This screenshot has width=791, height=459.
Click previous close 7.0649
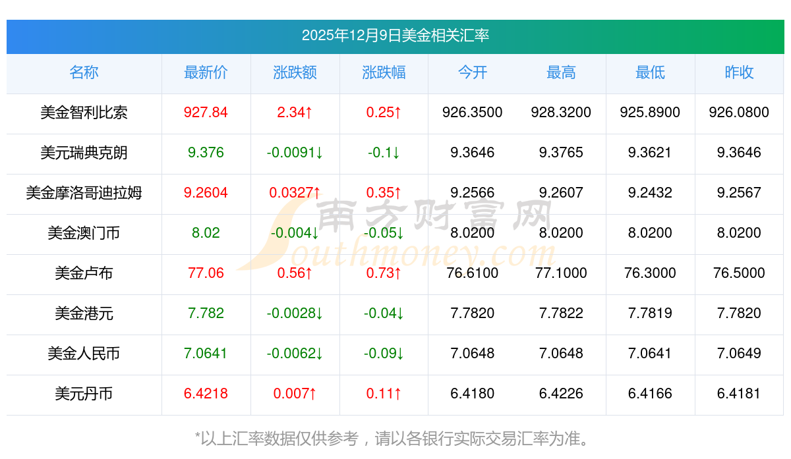[x=739, y=354]
